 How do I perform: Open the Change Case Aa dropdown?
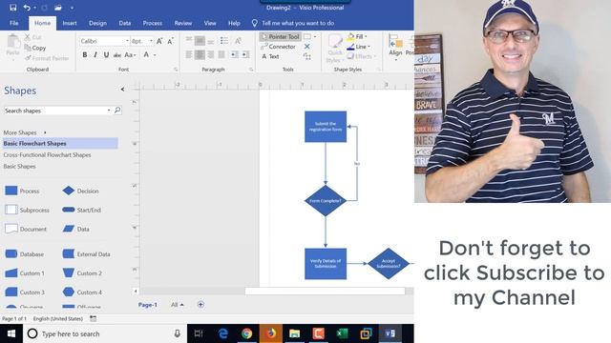pyautogui.click(x=130, y=55)
